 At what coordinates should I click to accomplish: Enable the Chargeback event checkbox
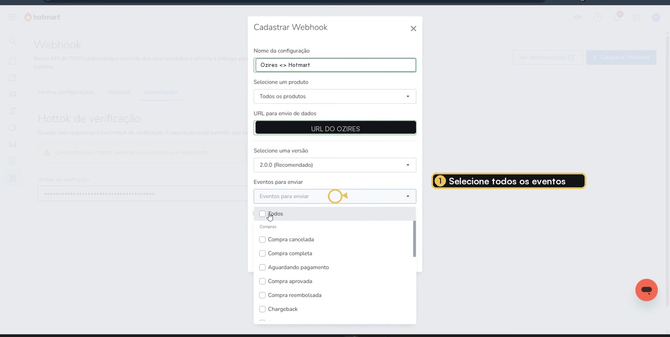click(x=263, y=309)
